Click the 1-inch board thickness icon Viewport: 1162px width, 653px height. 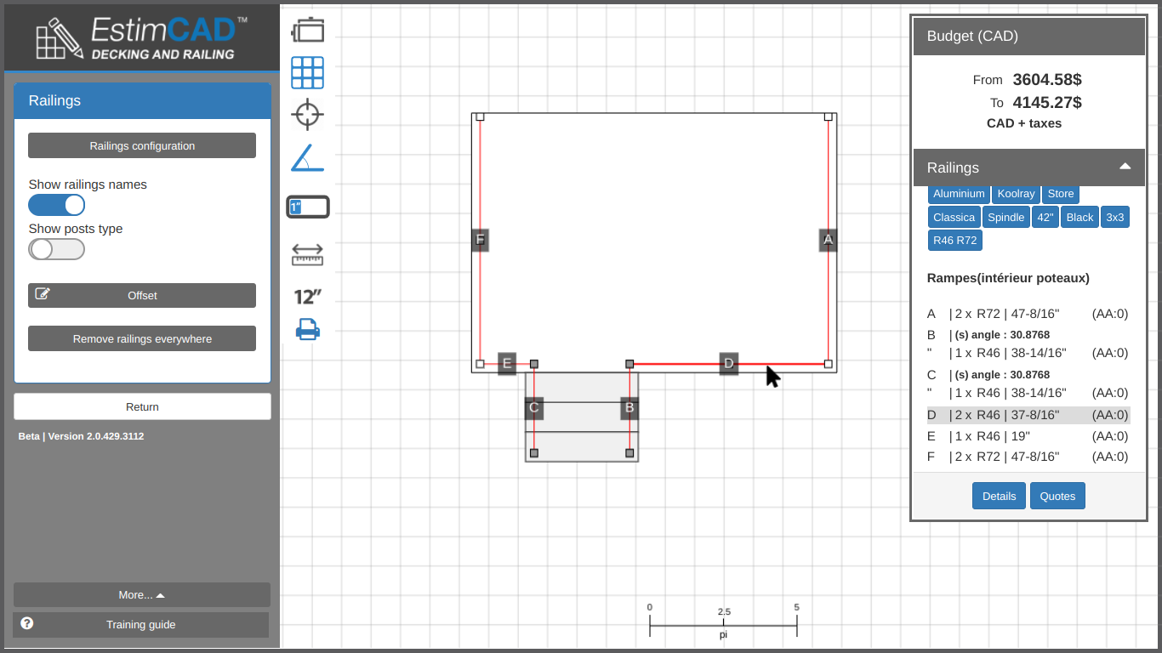pyautogui.click(x=308, y=207)
